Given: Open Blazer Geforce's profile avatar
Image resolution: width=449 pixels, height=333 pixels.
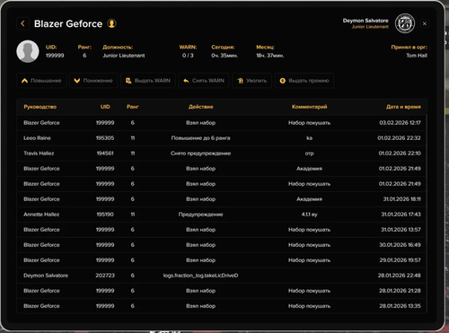Looking at the screenshot, I should click(28, 51).
